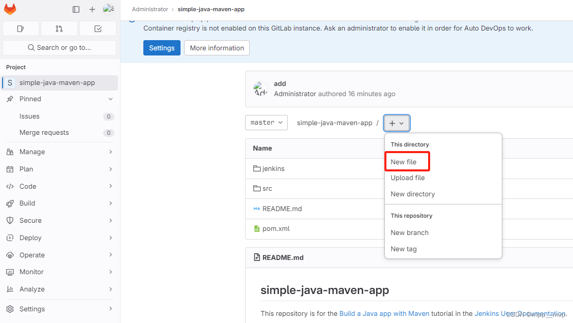Expand the Secure section chevron
The height and width of the screenshot is (323, 573).
pyautogui.click(x=110, y=220)
